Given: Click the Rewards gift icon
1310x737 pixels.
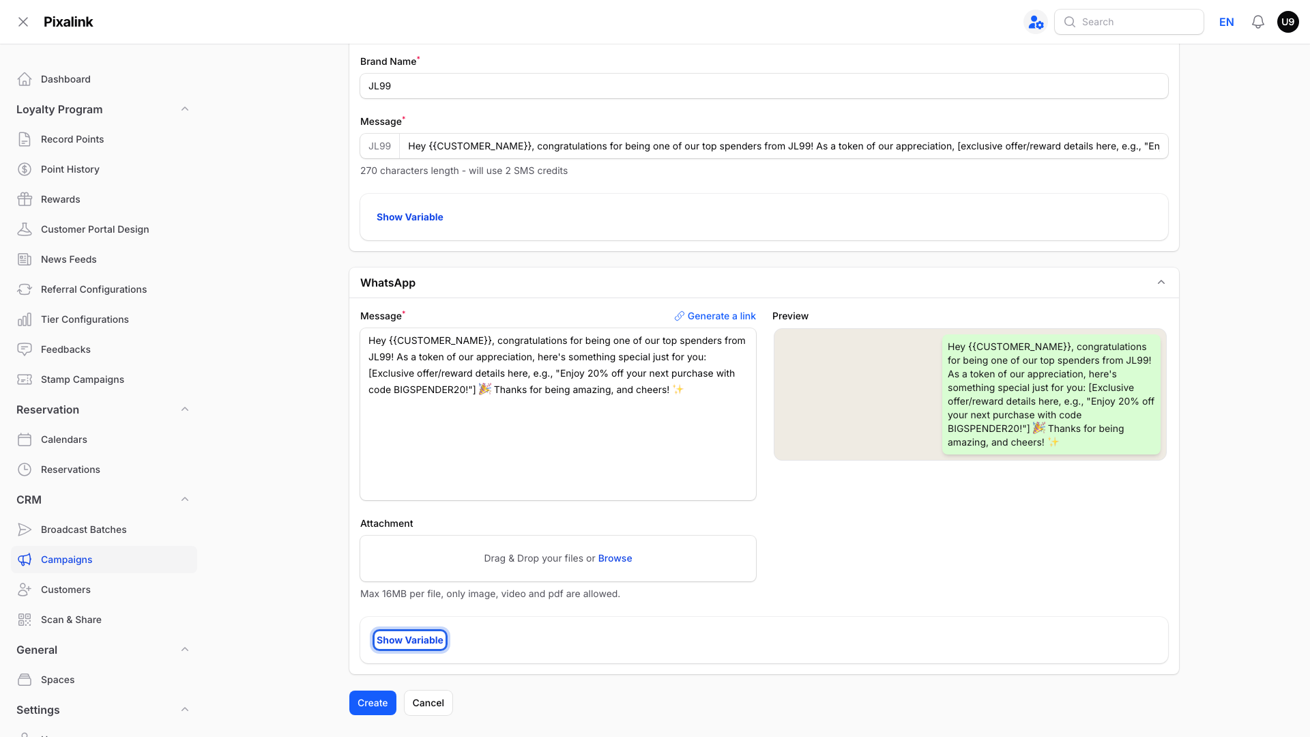Looking at the screenshot, I should tap(25, 199).
